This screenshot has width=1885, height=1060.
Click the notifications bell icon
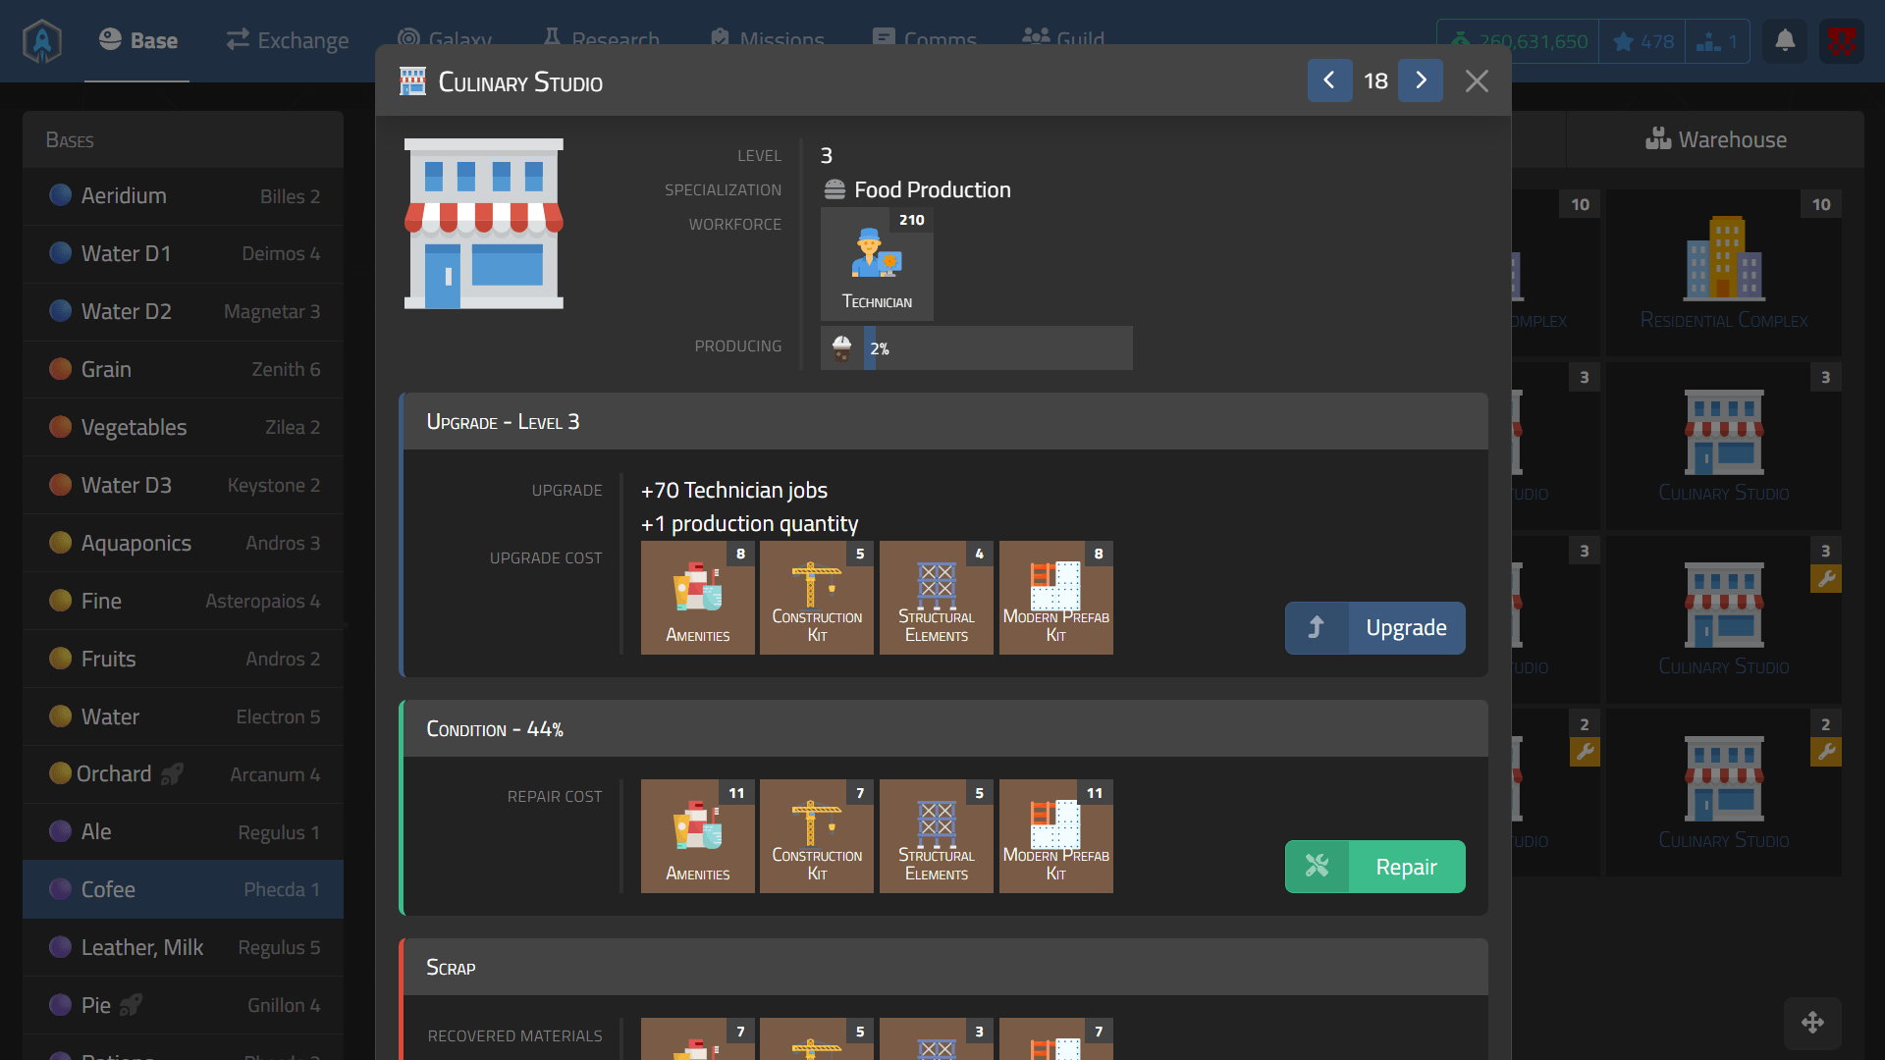click(1785, 41)
